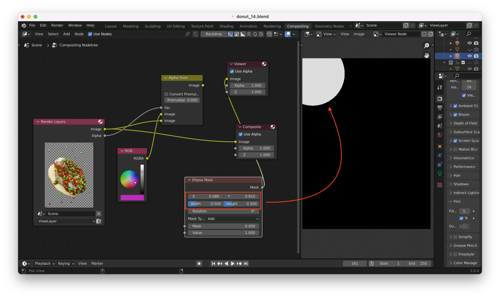Viewport: 500px width, 298px height.
Task: Click the snapping magnet icon in the compositor header
Action: tap(269, 34)
